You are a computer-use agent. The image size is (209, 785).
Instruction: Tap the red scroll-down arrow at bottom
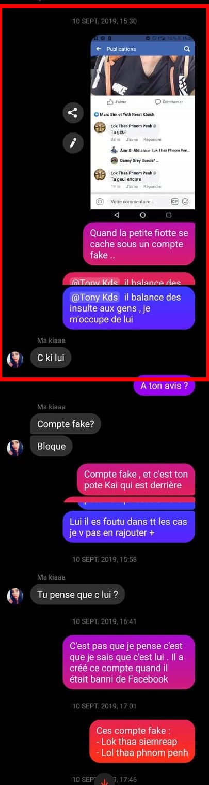point(104,780)
